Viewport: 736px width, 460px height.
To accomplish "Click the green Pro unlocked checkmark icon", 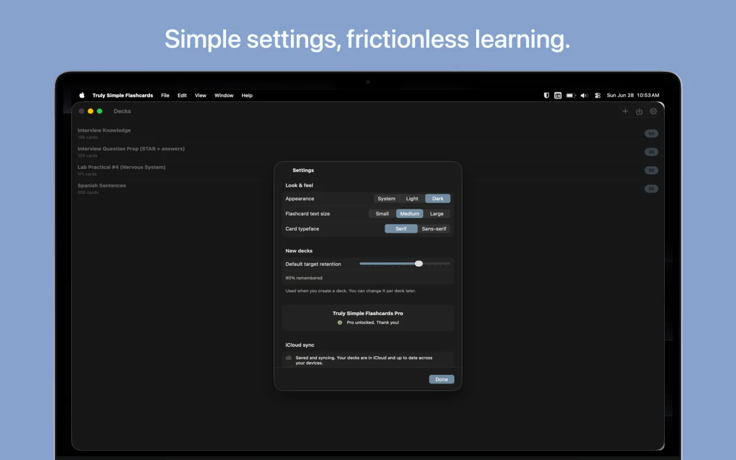I will [x=340, y=323].
